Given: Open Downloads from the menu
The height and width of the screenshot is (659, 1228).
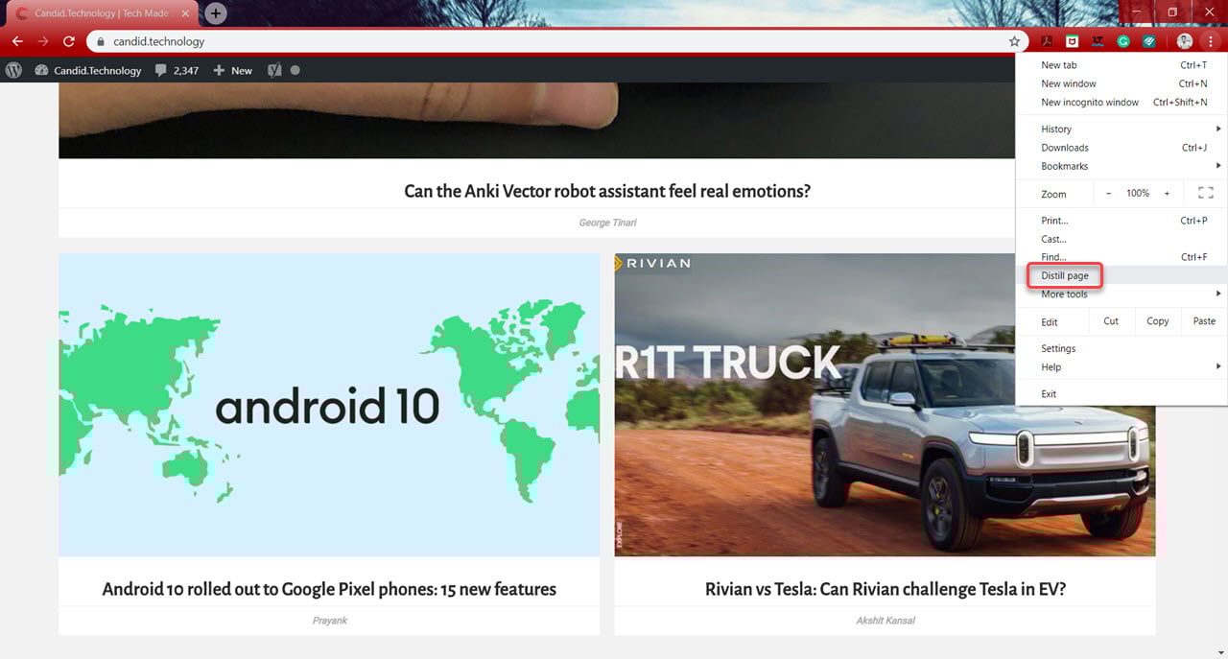Looking at the screenshot, I should pyautogui.click(x=1122, y=148).
